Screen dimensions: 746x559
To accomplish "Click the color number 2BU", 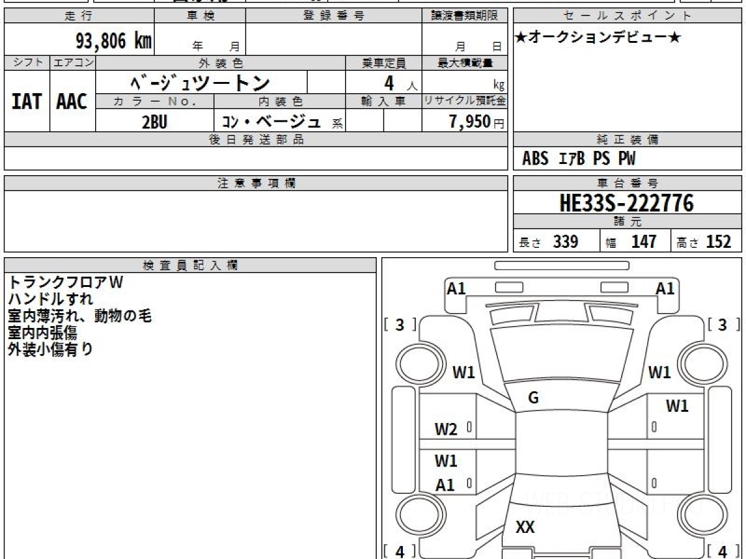I will point(154,122).
